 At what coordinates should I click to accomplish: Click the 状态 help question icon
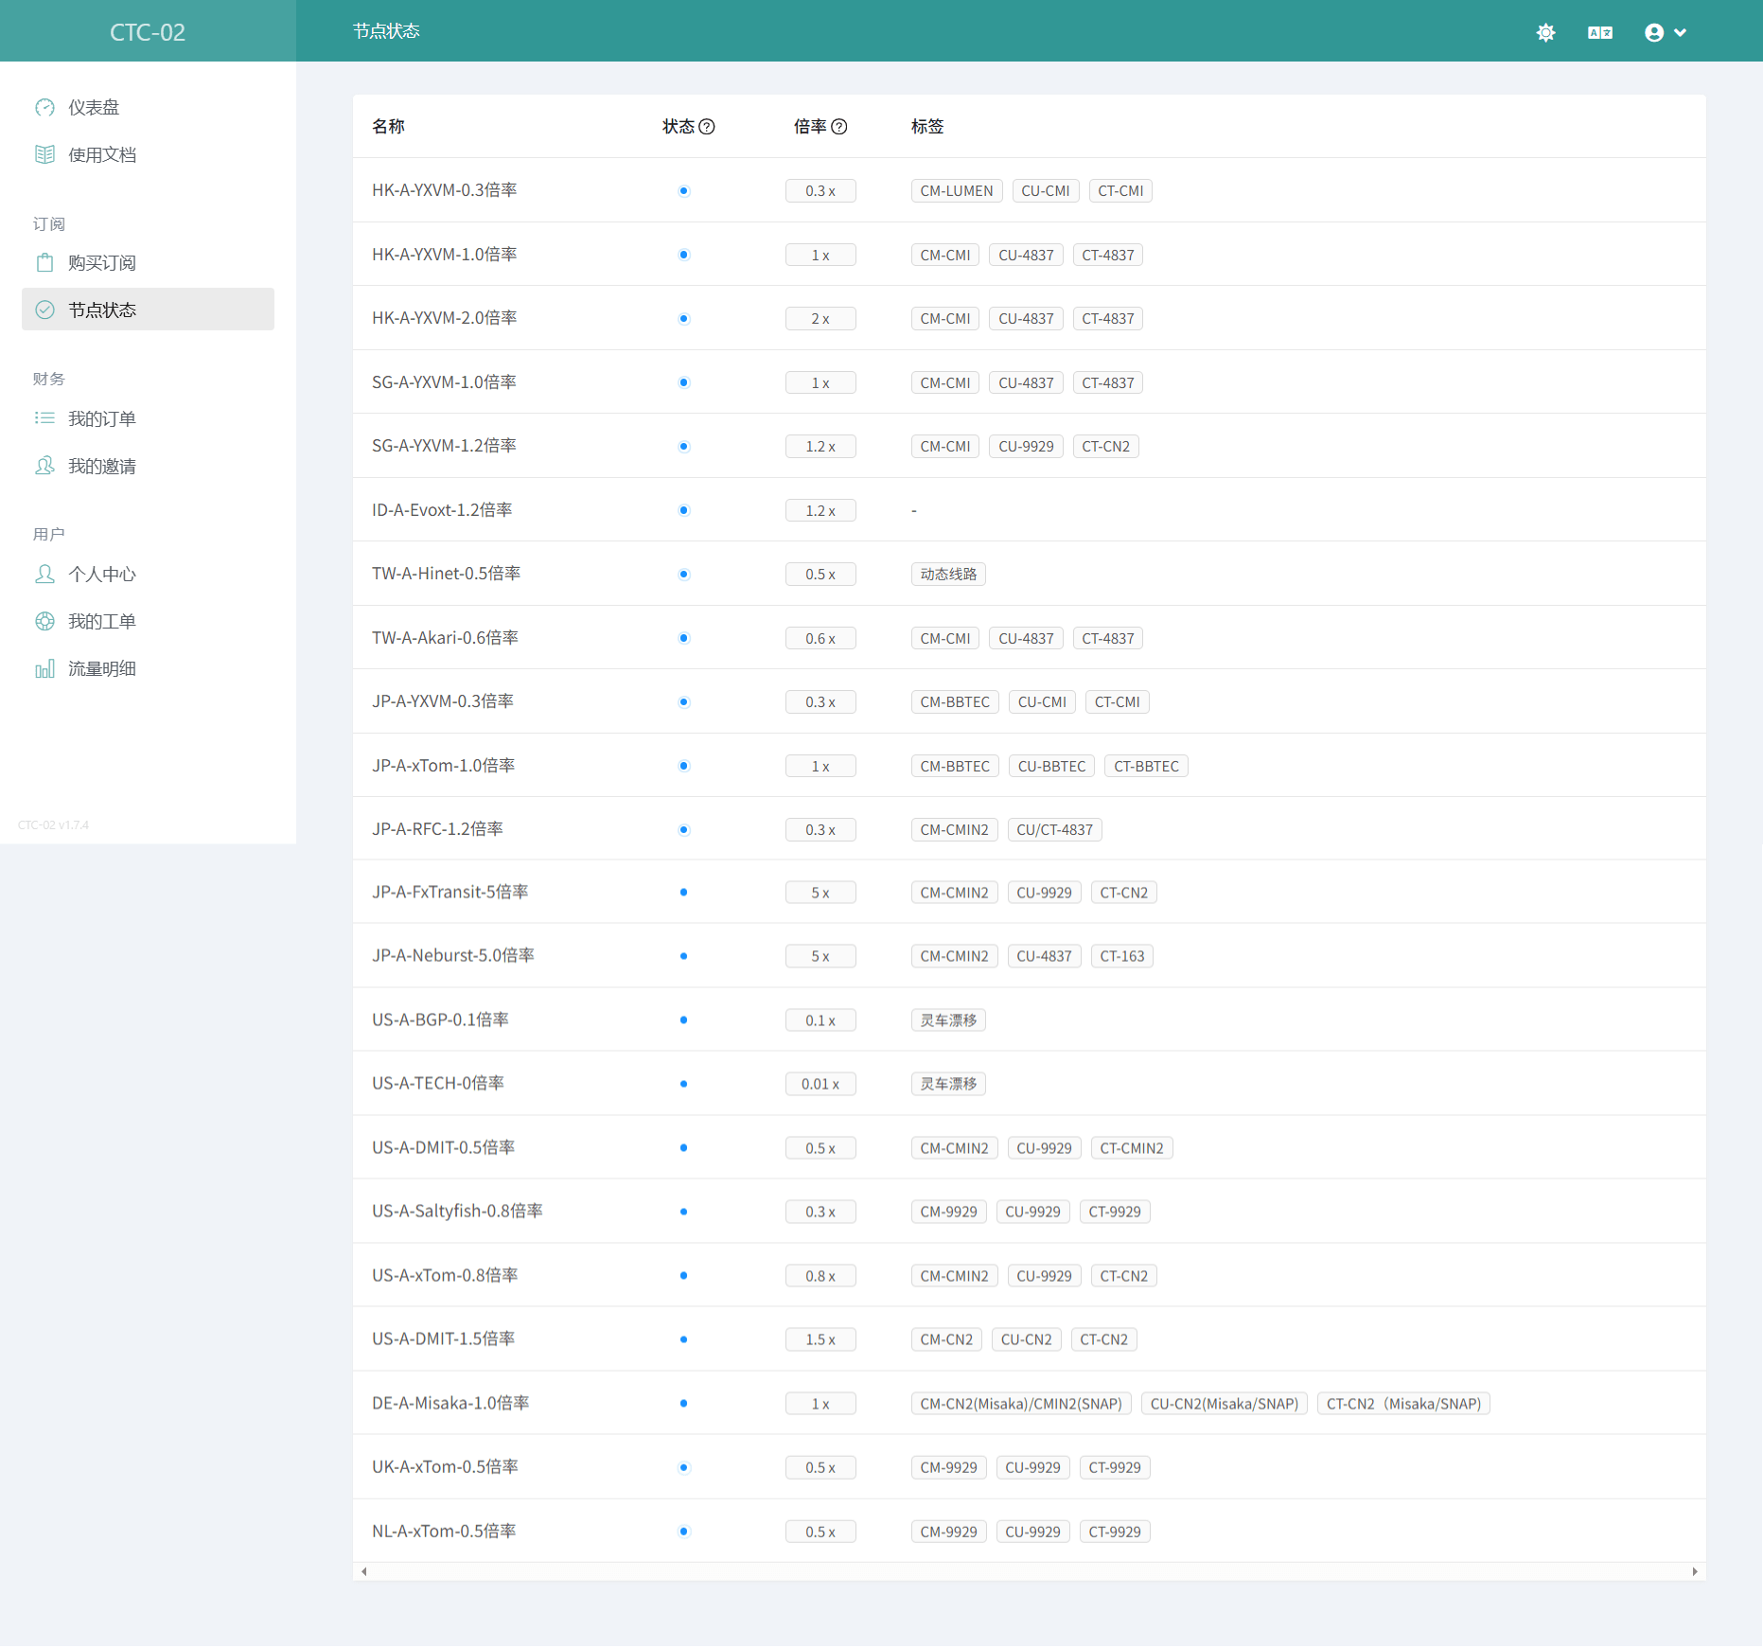point(707,127)
